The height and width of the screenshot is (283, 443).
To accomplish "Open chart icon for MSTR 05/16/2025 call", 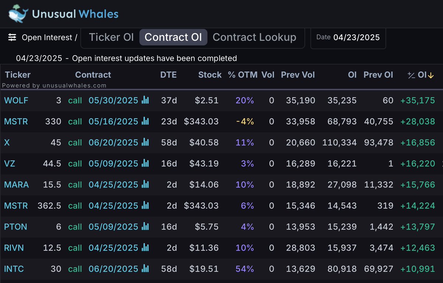I will (x=145, y=121).
